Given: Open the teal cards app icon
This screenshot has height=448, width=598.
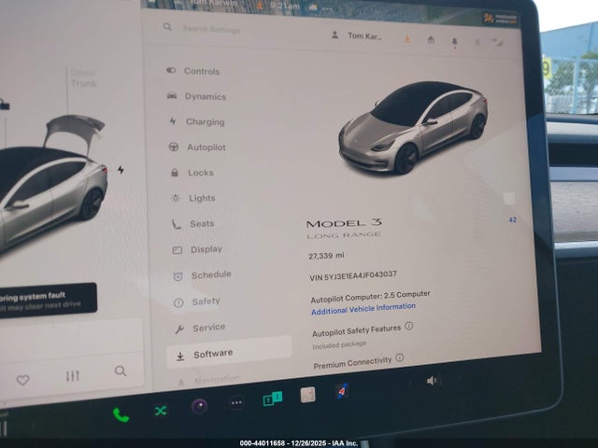Looking at the screenshot, I should click(x=272, y=399).
